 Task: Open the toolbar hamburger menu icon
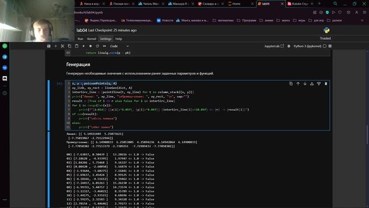pyautogui.click(x=330, y=46)
